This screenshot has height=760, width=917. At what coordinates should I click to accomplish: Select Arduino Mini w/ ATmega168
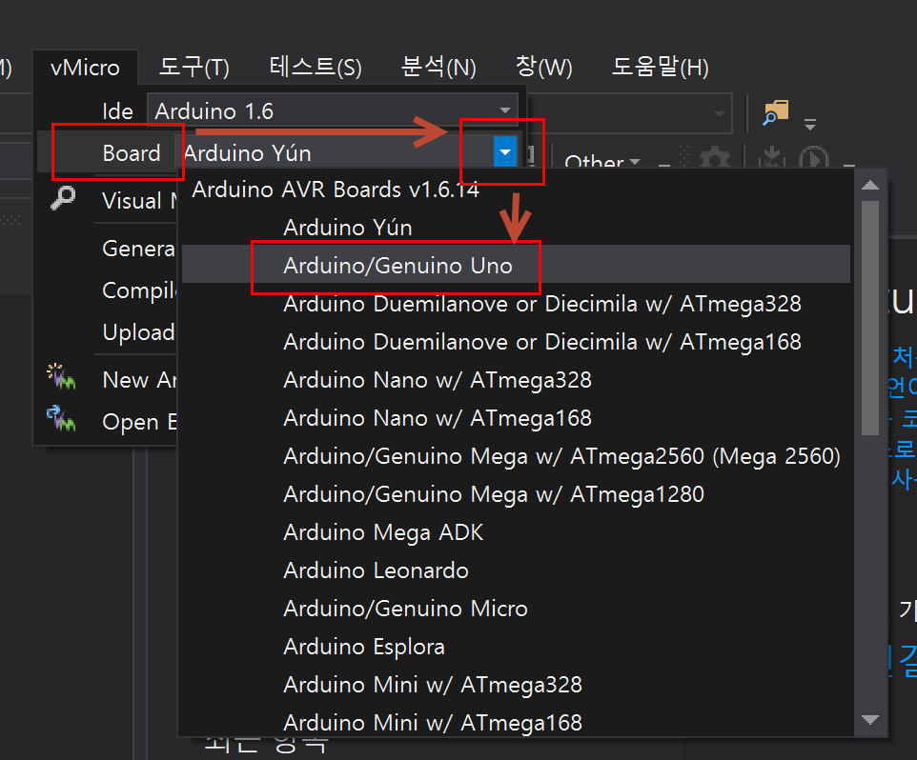[x=516, y=723]
